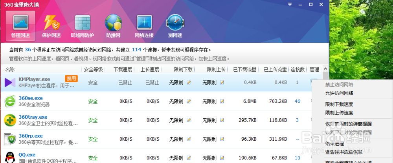Screen dimensions: 393x163
Task: Open the 360se.exe connection count 46
Action: 297,101
